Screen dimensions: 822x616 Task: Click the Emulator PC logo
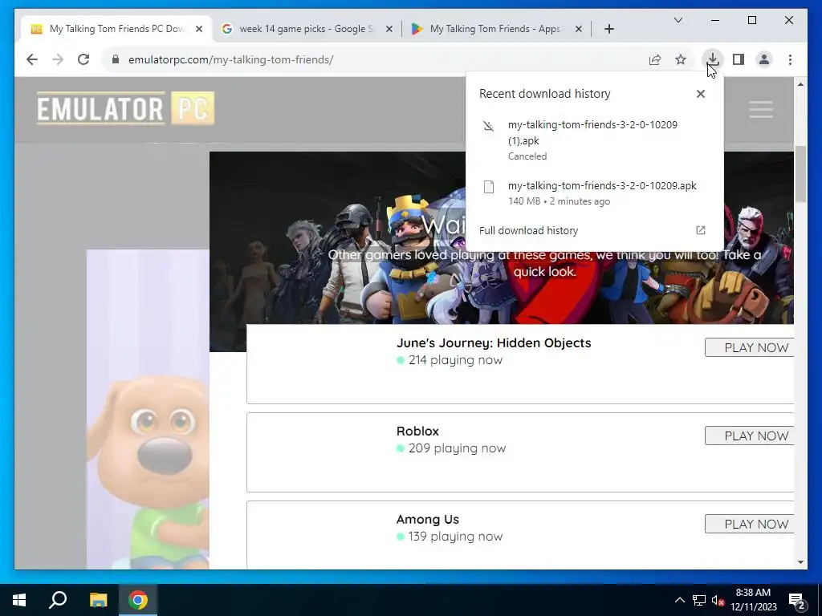point(126,108)
